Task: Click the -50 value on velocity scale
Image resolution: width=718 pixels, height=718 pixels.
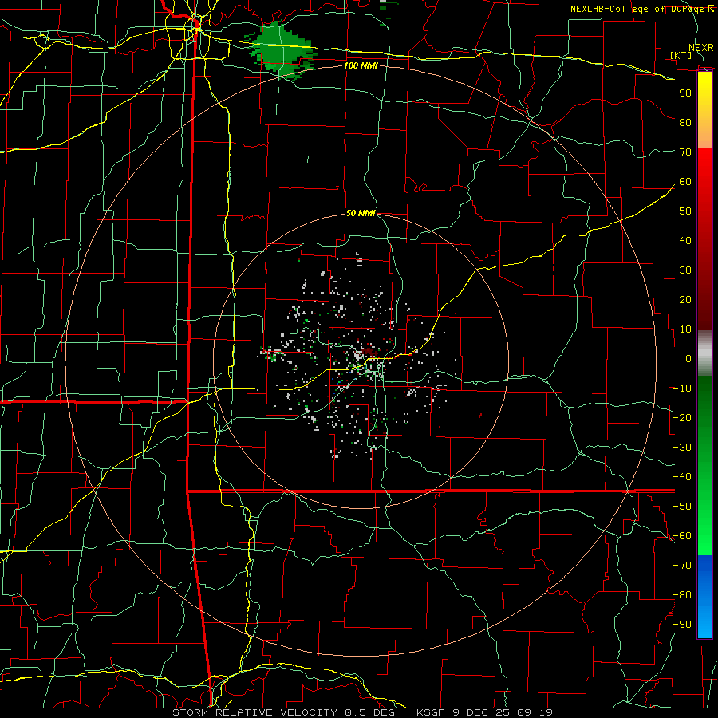Action: click(x=682, y=507)
